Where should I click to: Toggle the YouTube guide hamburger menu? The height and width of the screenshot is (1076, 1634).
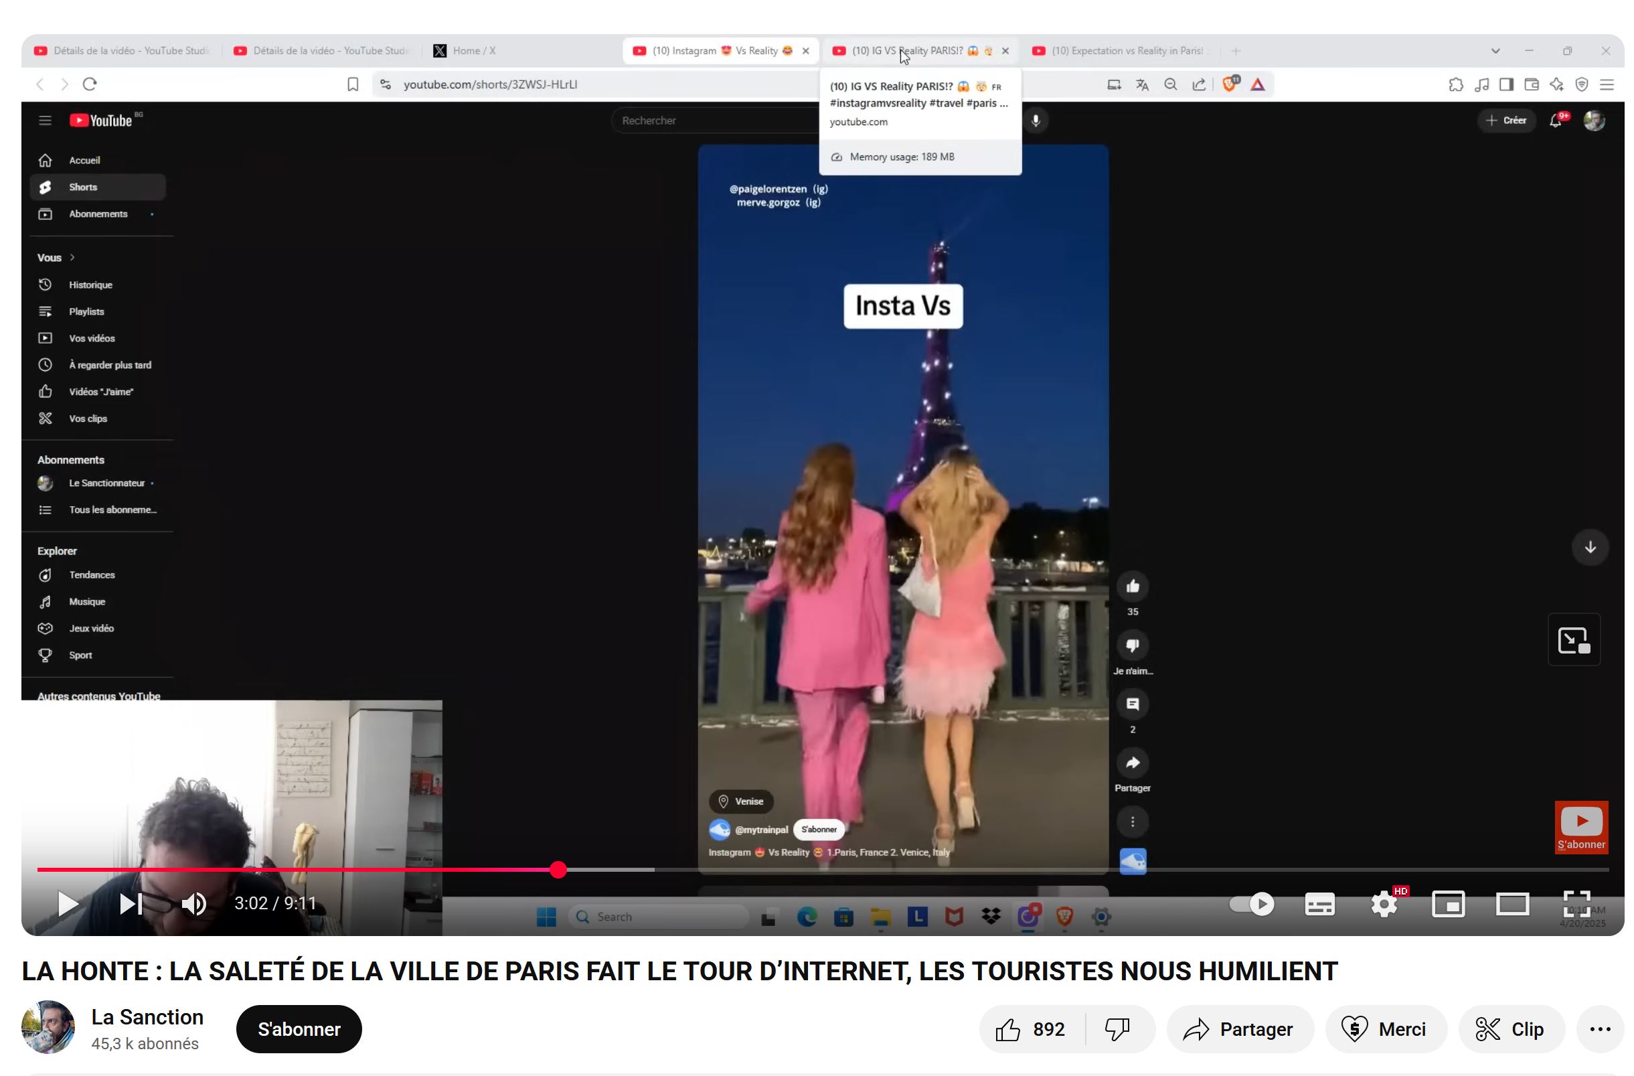click(x=46, y=120)
